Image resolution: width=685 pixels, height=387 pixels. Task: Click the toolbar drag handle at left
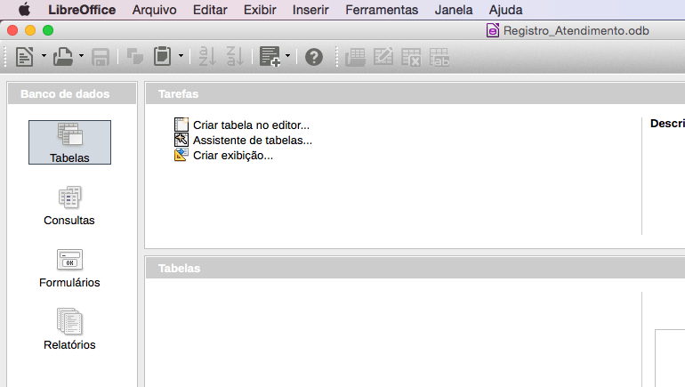coord(5,57)
